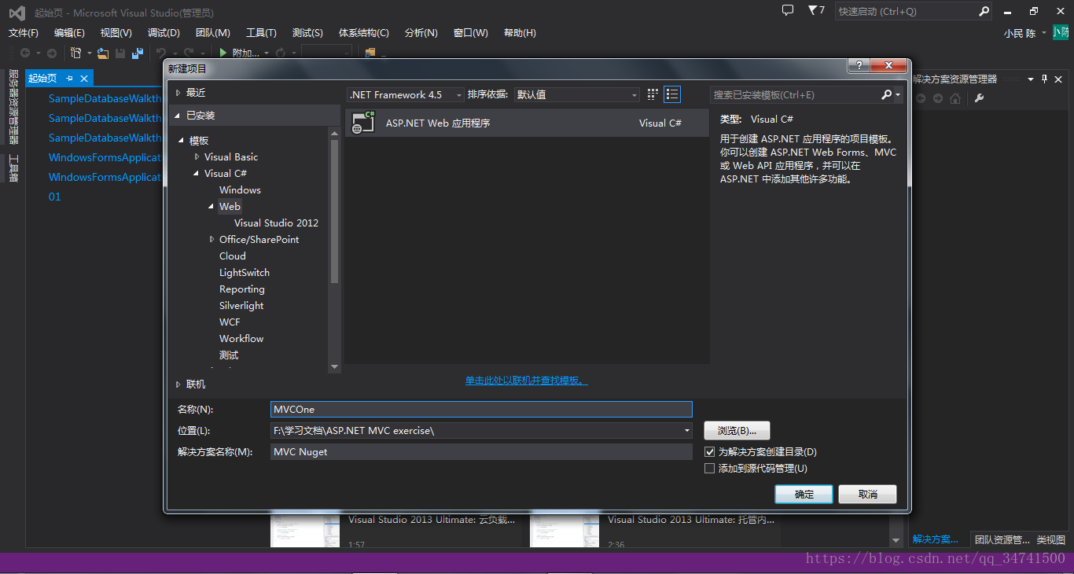
Task: Click the 单击此处以联机查找模板 link
Action: click(x=526, y=381)
